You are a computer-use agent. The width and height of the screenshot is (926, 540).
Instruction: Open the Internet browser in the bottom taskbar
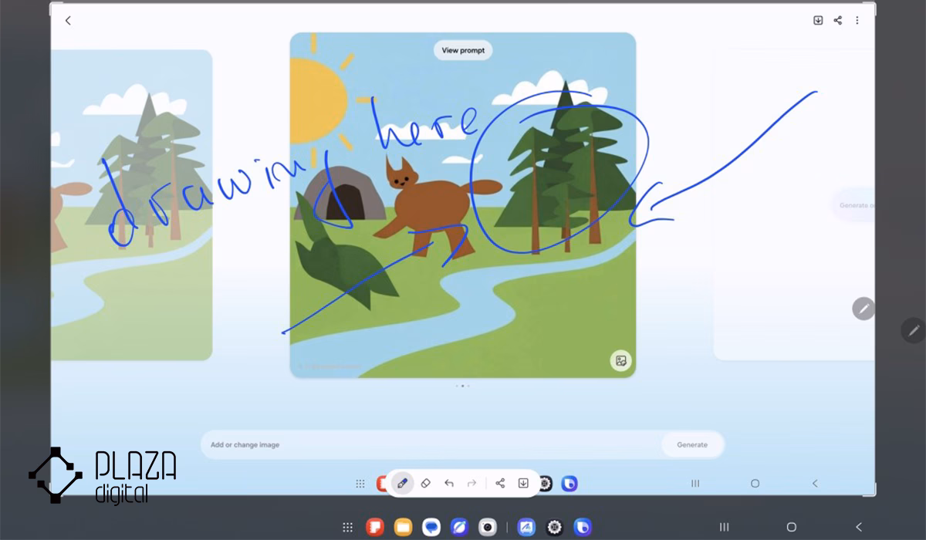[459, 527]
